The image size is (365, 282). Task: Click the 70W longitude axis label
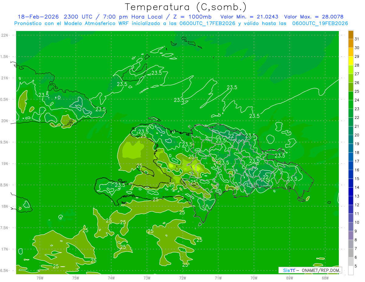pyautogui.click(x=254, y=278)
